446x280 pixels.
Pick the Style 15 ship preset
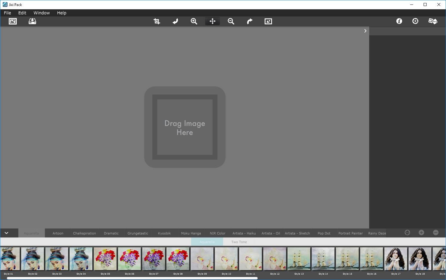tap(347, 259)
